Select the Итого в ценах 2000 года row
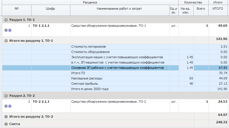Viewport: 229px width, 128px height. click(x=115, y=89)
